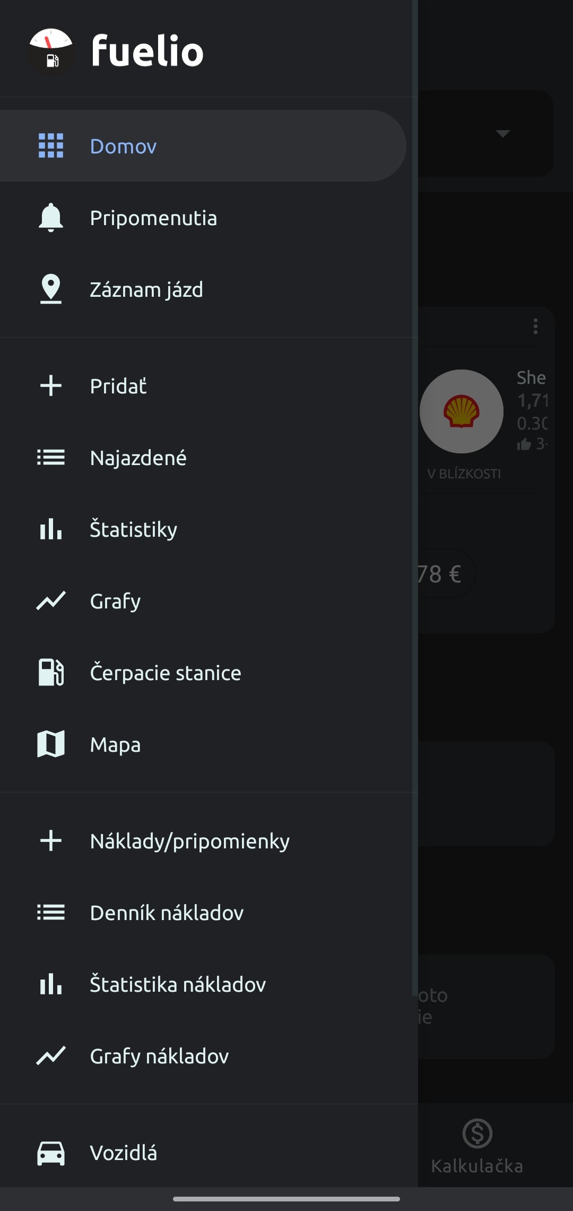Tap the Mapa map icon

(51, 744)
